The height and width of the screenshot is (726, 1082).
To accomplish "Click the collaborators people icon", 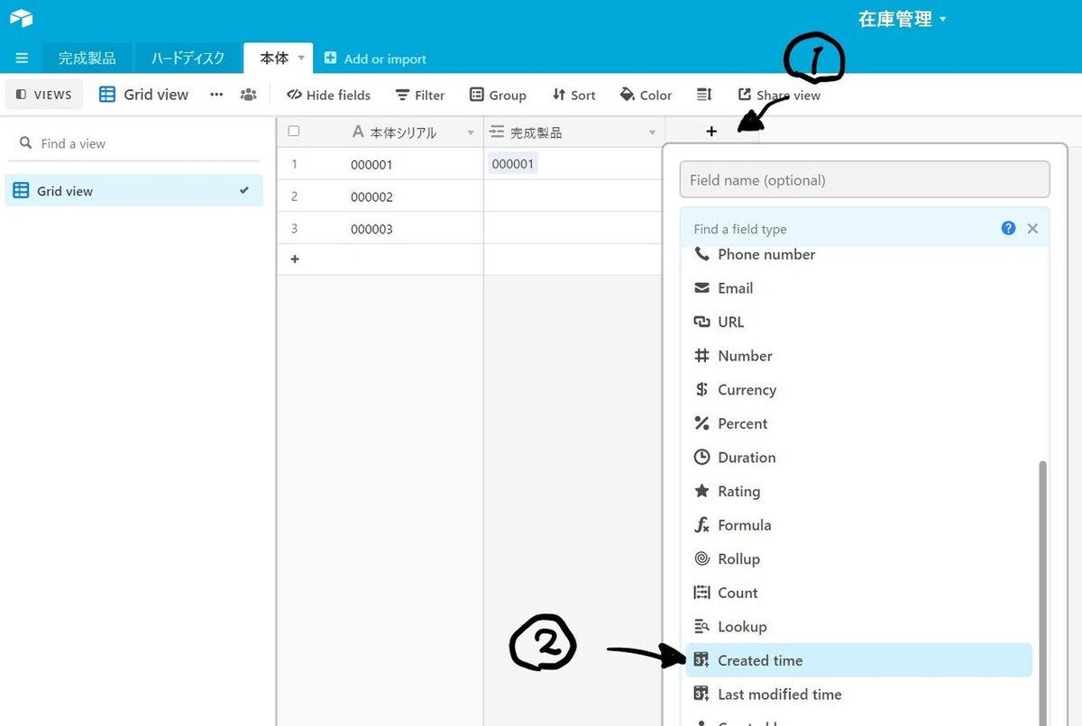I will coord(249,95).
